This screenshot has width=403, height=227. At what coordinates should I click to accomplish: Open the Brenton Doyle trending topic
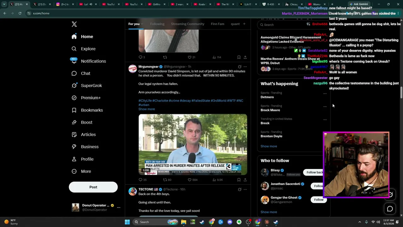271,136
